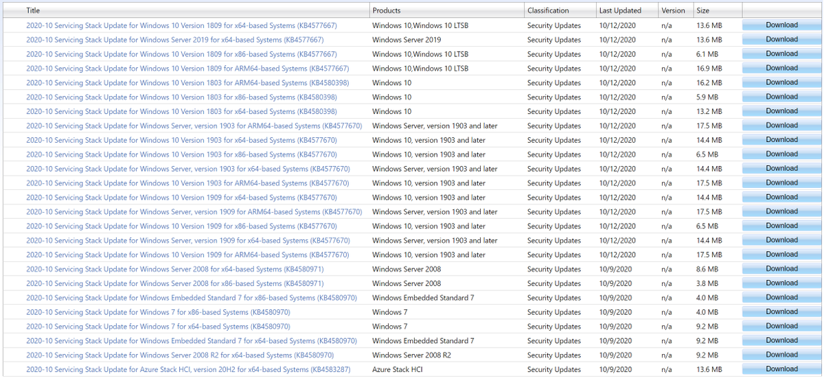Download the Azure Stack HCI 20H2 update
This screenshot has height=378, width=824.
pyautogui.click(x=782, y=370)
